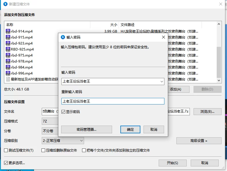Click the 浏览(B)... button
This screenshot has width=227, height=171.
click(x=208, y=112)
